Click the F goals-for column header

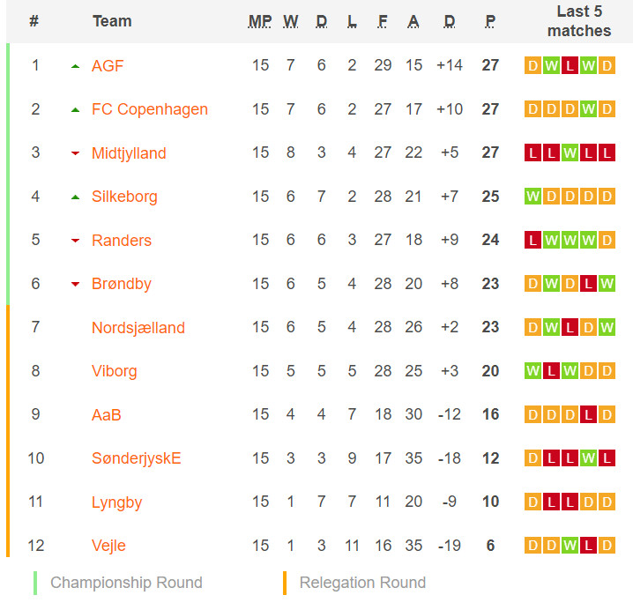tap(383, 21)
